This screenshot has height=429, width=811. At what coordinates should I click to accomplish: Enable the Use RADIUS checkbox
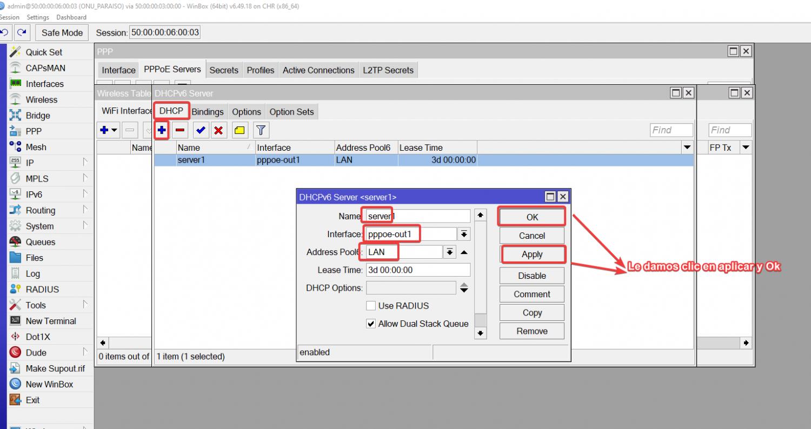coord(371,306)
